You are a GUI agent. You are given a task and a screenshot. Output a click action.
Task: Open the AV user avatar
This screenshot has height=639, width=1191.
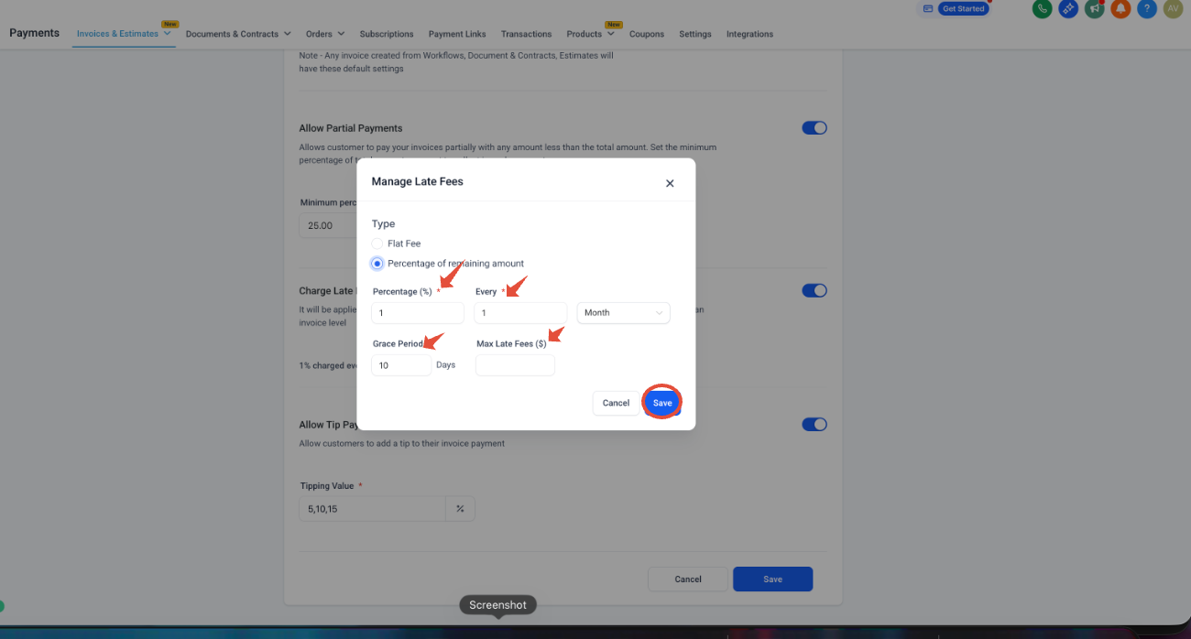[x=1173, y=8]
